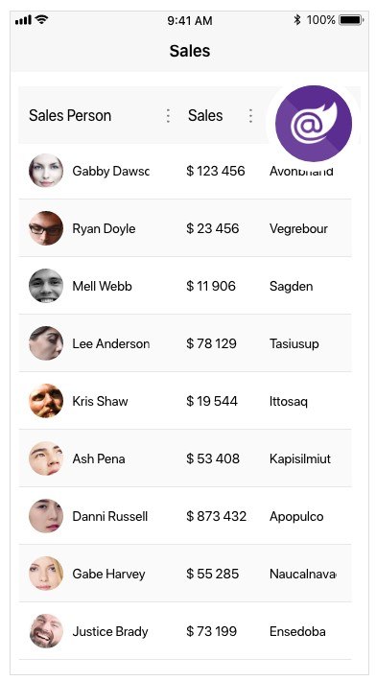Click Ryan Doyle's avatar photo
This screenshot has height=681, width=376.
tap(46, 228)
